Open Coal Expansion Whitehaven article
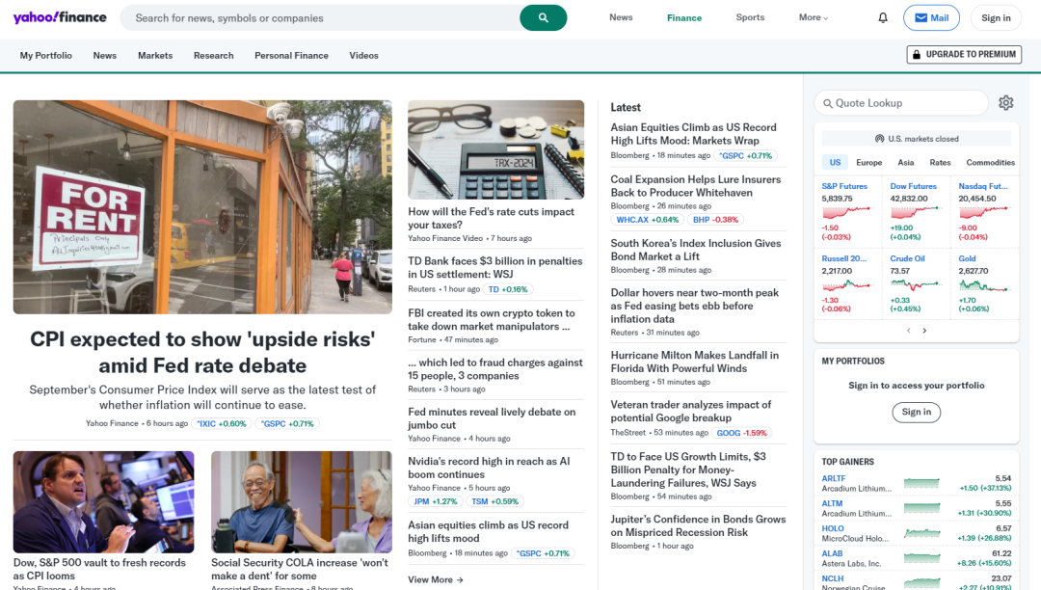The height and width of the screenshot is (590, 1041). pos(696,186)
